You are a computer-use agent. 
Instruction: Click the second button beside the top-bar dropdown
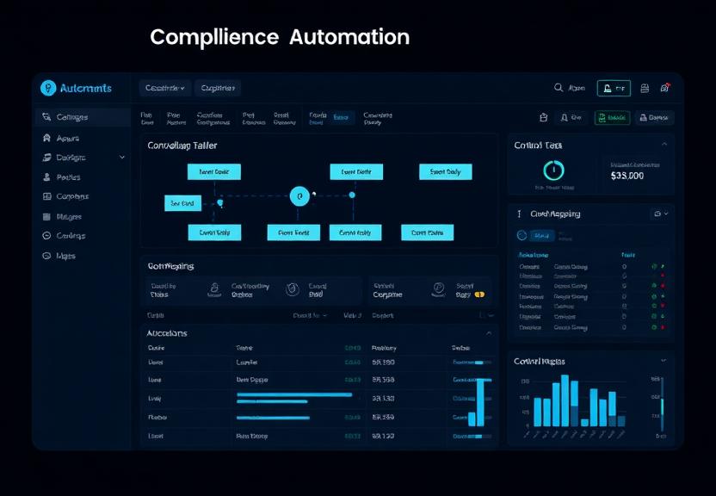(218, 88)
